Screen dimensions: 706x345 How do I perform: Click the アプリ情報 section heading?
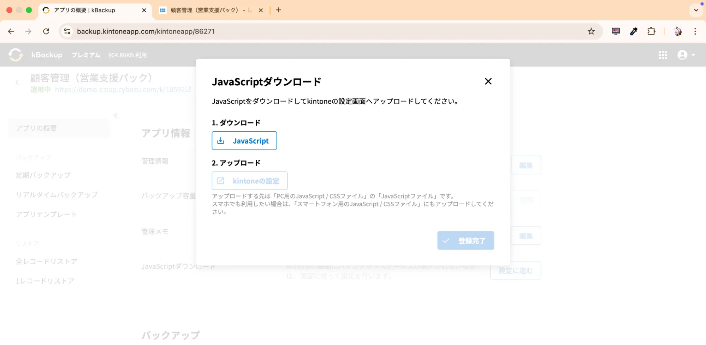click(x=166, y=133)
